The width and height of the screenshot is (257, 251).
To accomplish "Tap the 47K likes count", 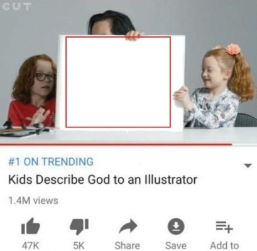I will pos(31,245).
